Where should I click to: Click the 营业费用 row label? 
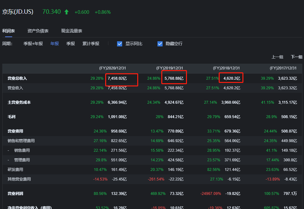coord(15,131)
